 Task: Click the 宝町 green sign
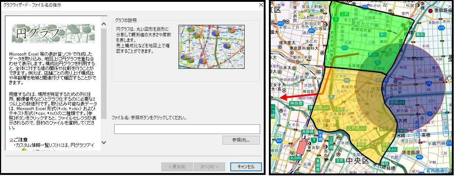(x=340, y=161)
